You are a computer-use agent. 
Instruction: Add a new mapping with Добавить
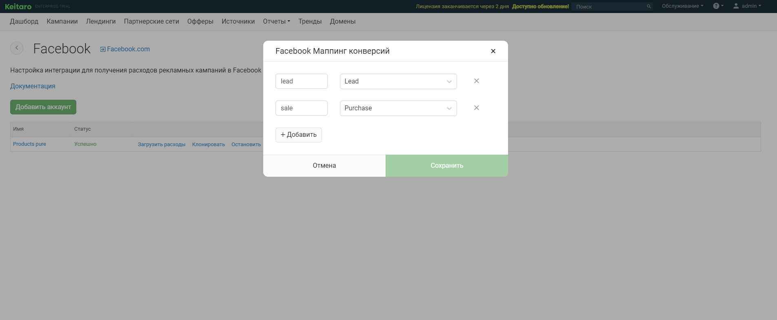point(299,135)
